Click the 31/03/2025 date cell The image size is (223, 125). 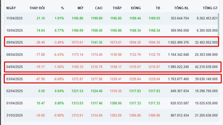[x=14, y=116]
